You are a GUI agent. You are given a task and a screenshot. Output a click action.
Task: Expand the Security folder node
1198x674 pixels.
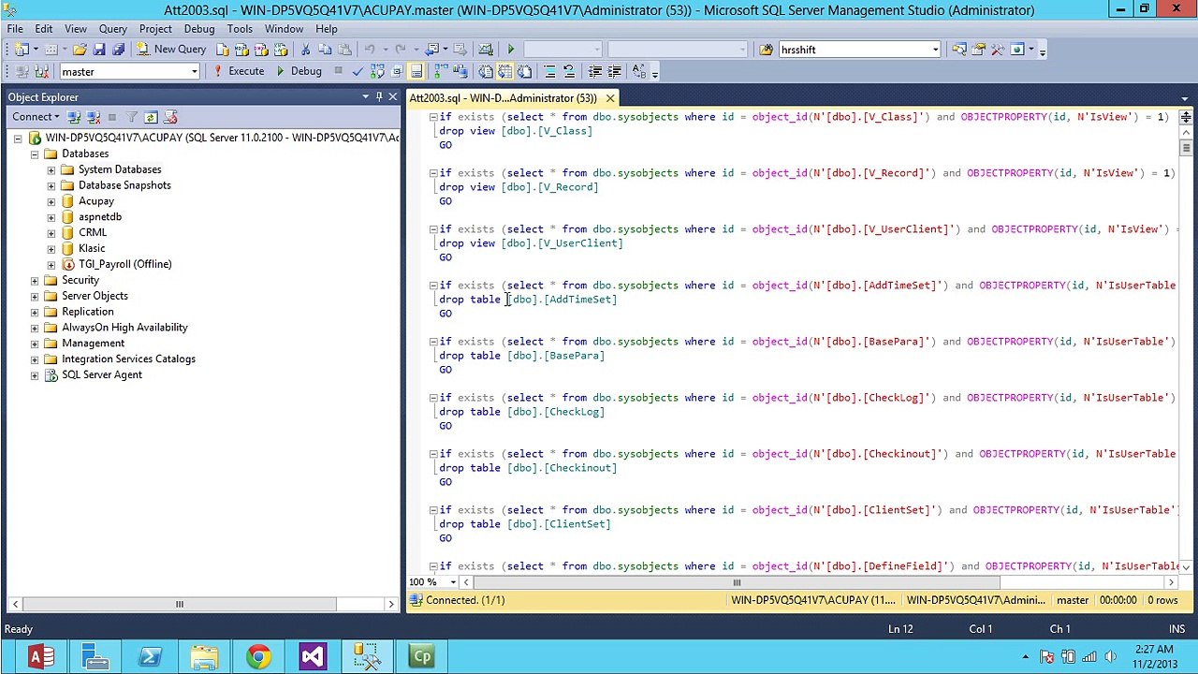(35, 280)
